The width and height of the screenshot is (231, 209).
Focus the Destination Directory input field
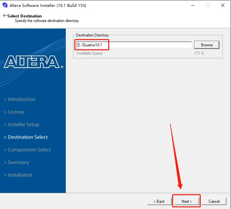pos(134,45)
